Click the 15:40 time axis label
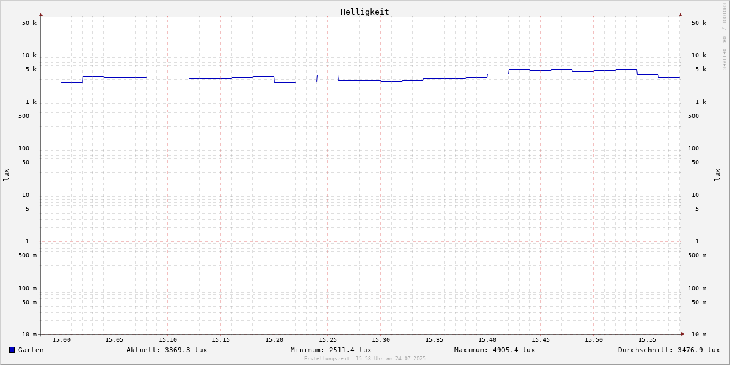This screenshot has height=365, width=730. 487,340
